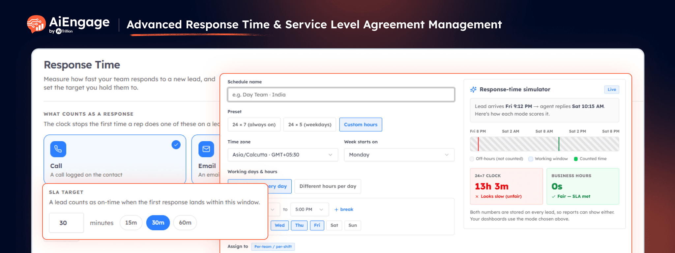Click the Schedule name input field
Viewport: 675px width, 253px height.
coord(341,95)
